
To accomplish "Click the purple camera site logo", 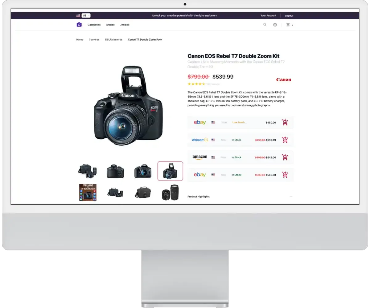I will click(79, 25).
